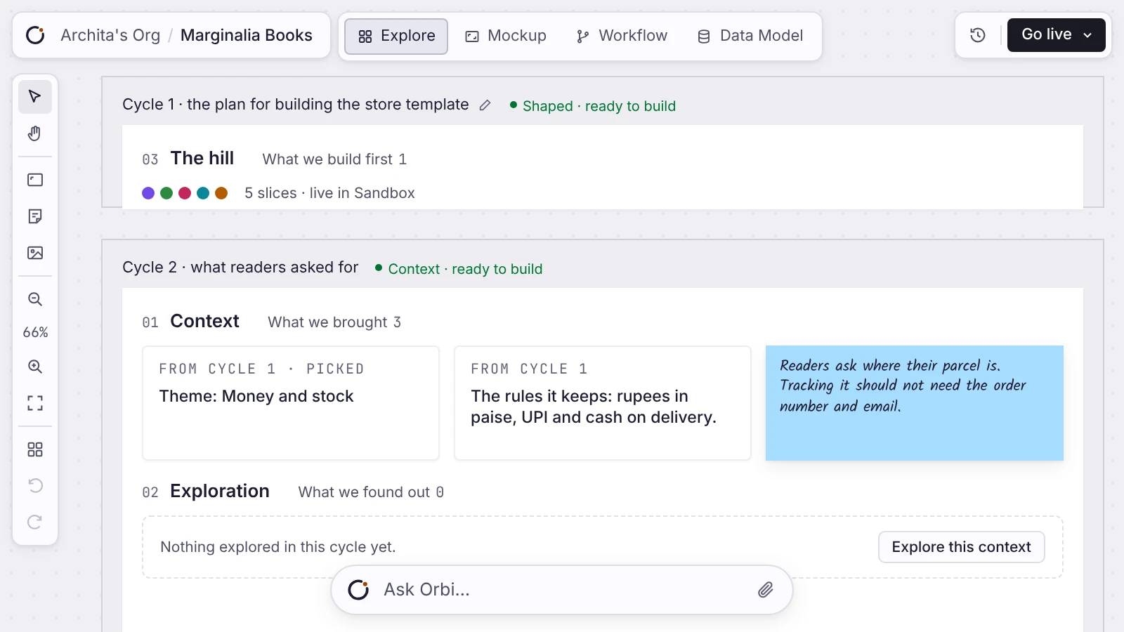This screenshot has width=1124, height=632.
Task: Undo the last action
Action: click(x=35, y=486)
